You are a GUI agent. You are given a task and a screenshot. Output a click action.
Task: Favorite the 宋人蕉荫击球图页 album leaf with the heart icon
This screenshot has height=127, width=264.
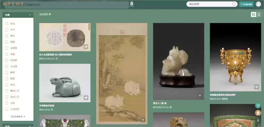click(86, 47)
